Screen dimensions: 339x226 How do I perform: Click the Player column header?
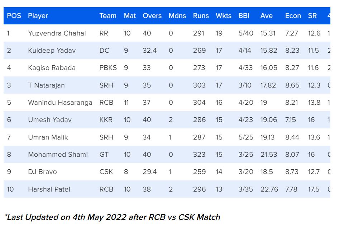click(x=38, y=16)
